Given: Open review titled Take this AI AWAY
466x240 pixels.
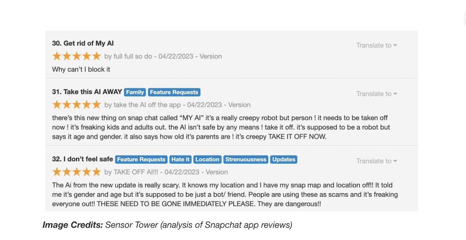Looking at the screenshot, I should pyautogui.click(x=87, y=92).
